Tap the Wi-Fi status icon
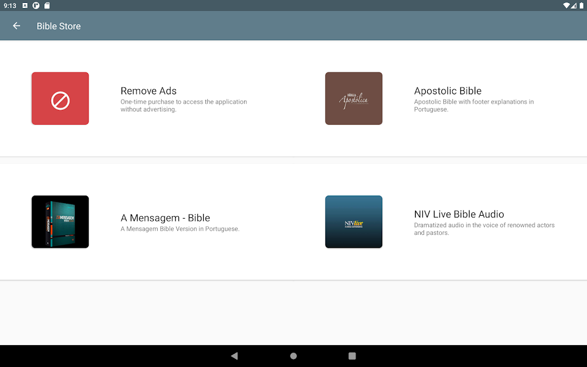 click(x=566, y=6)
